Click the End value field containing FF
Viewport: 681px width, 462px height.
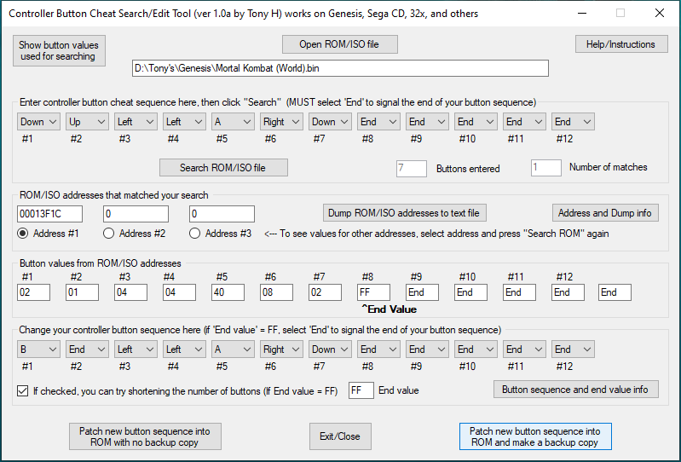361,390
